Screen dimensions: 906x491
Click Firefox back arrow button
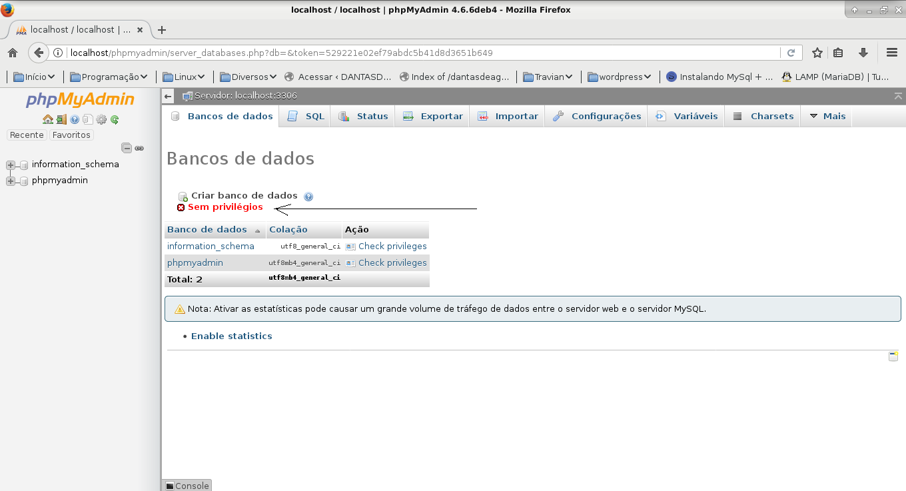[x=39, y=53]
